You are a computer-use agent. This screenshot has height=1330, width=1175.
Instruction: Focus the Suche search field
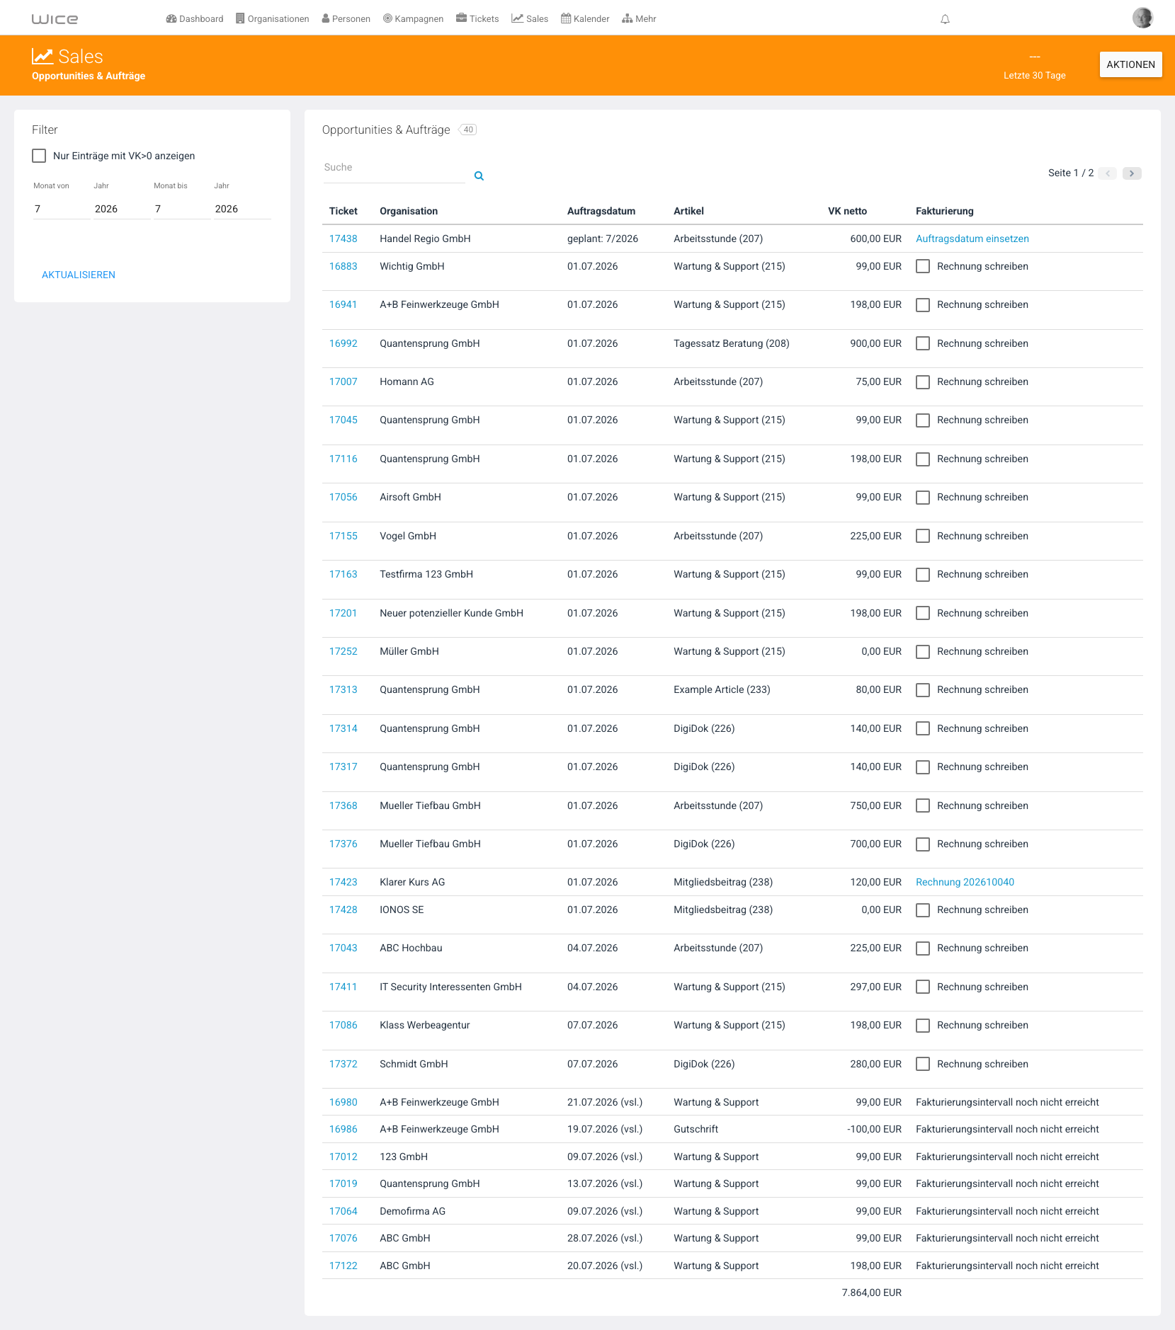coord(394,168)
